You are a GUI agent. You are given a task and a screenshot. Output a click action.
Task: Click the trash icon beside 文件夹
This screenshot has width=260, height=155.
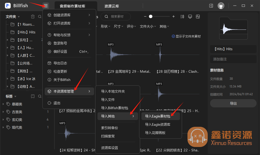click(33, 17)
